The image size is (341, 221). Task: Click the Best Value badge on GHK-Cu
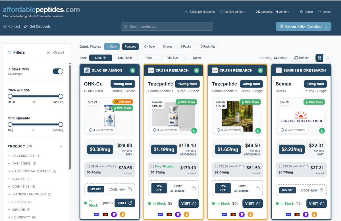coord(123,102)
